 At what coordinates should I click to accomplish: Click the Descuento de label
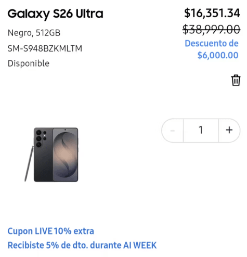212,43
